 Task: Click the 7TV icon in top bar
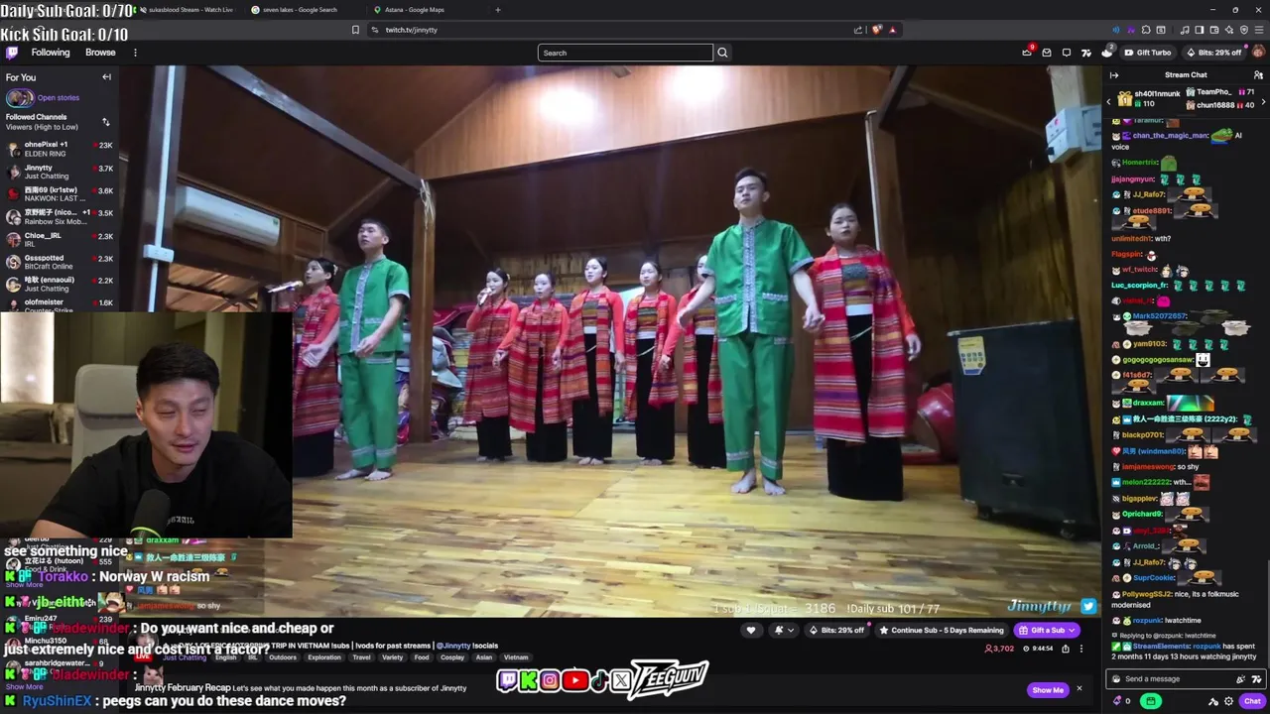pyautogui.click(x=1086, y=53)
